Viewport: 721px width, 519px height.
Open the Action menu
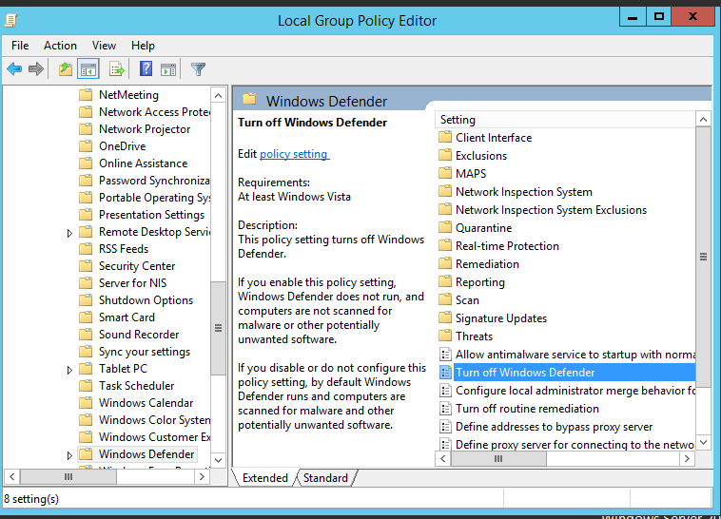[60, 46]
